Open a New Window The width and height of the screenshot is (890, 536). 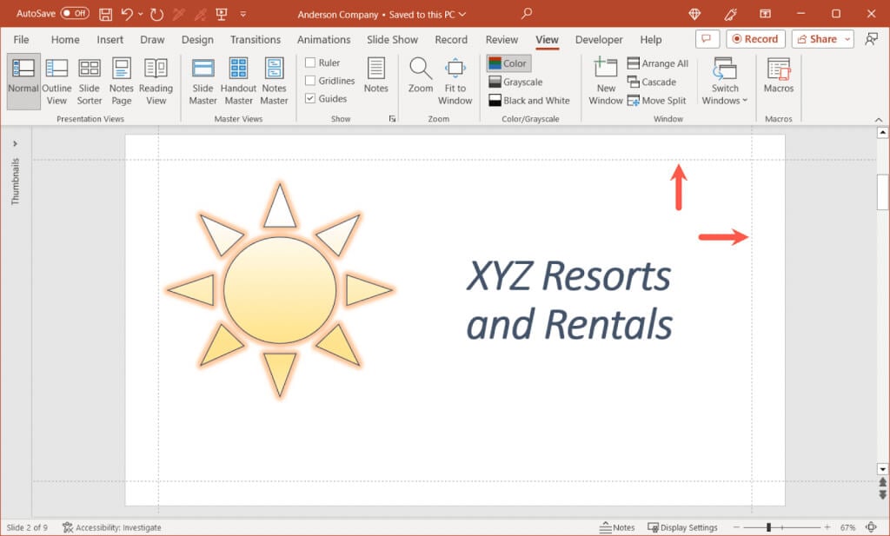coord(606,82)
